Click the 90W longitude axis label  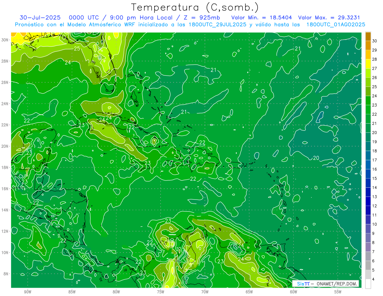pos(28,292)
